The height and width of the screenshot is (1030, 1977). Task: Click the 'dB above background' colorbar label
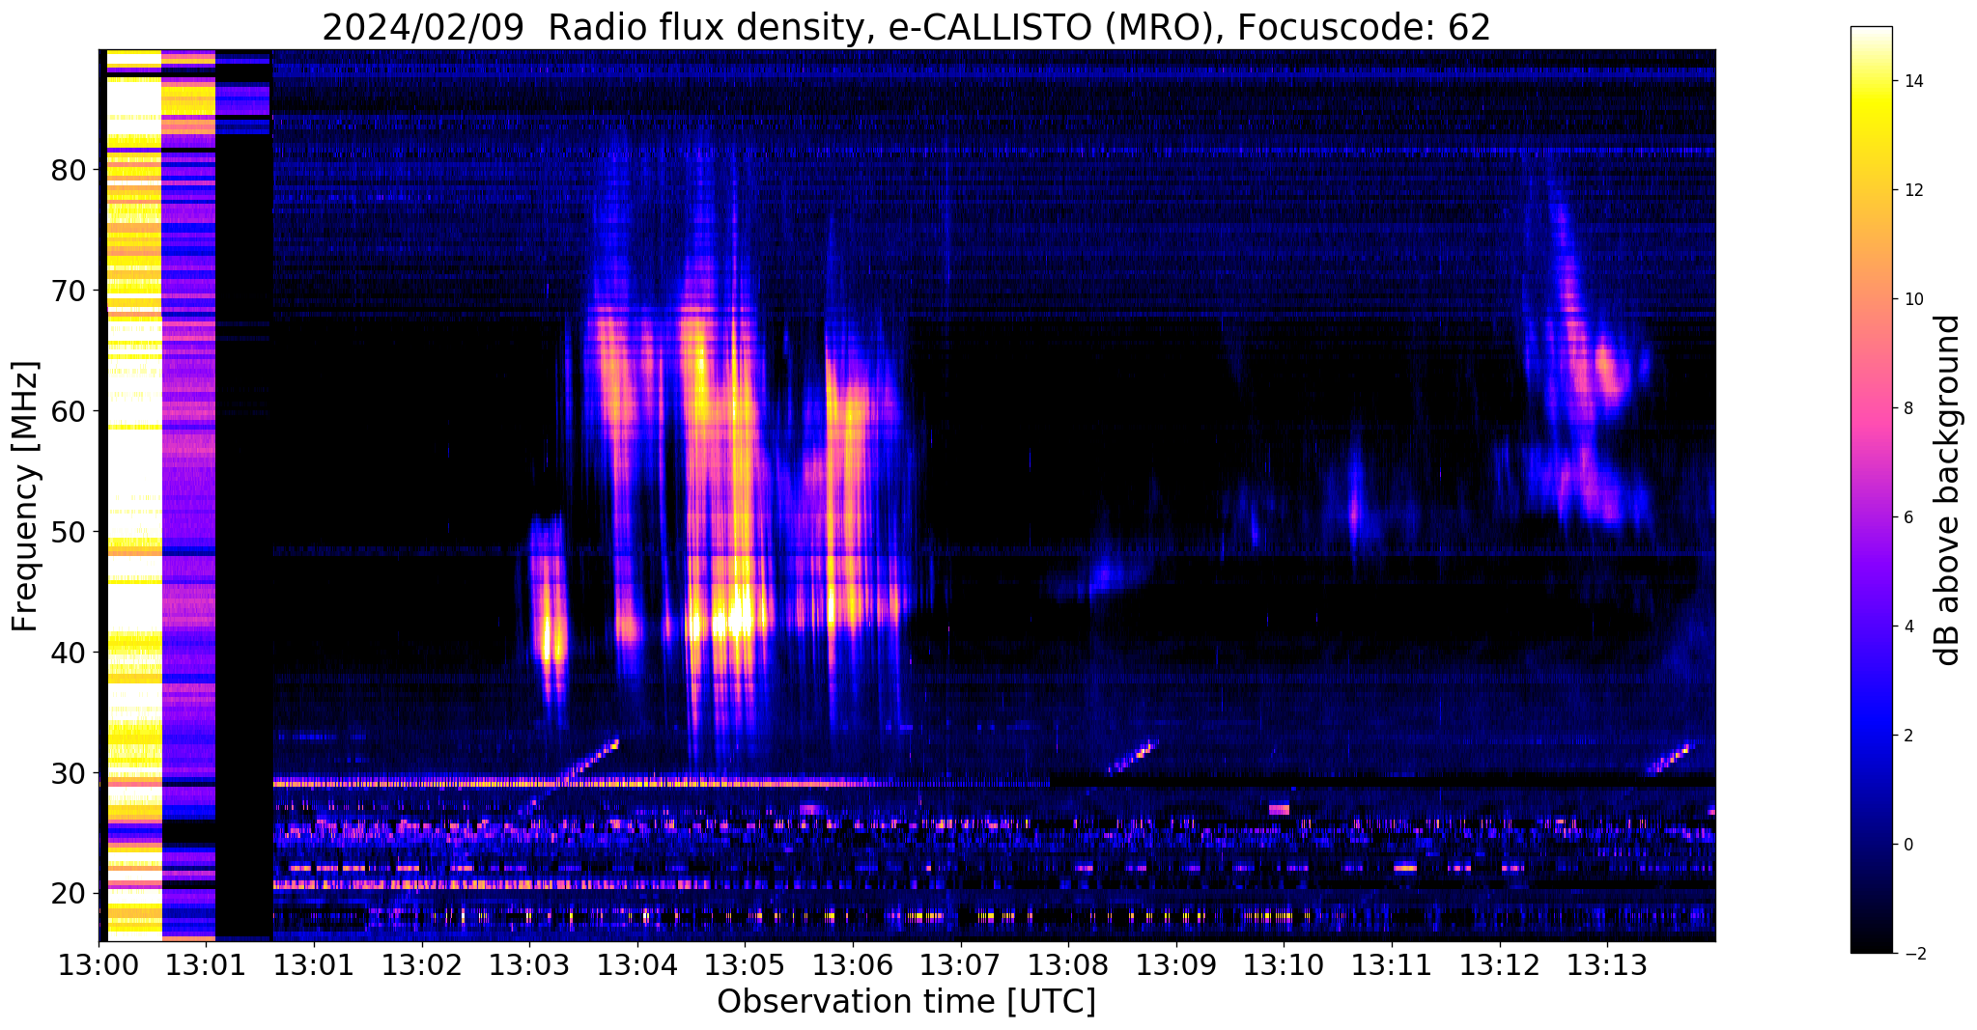(x=1949, y=490)
